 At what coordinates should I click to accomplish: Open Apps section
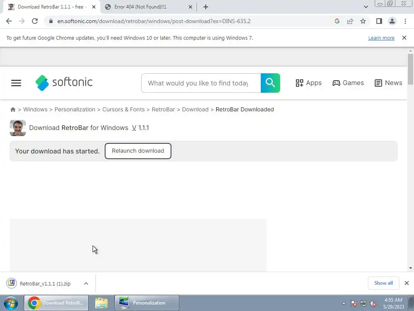pyautogui.click(x=308, y=83)
